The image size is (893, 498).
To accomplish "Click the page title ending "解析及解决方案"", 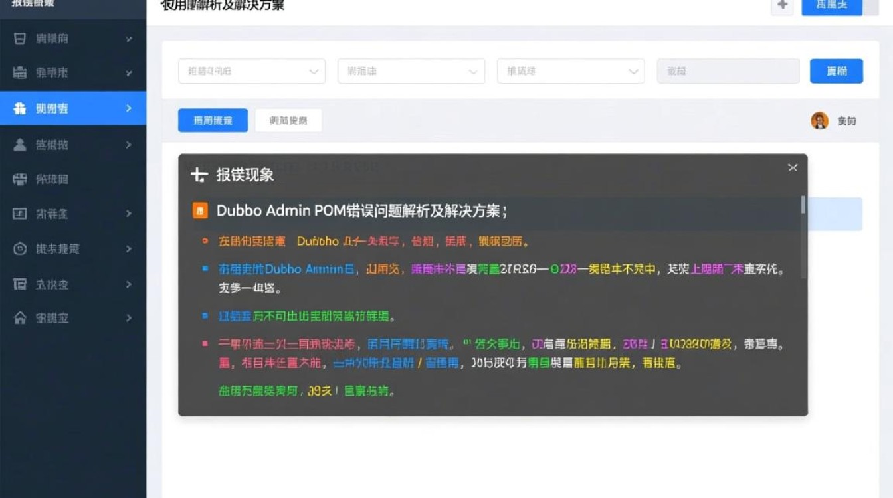I will [x=223, y=5].
